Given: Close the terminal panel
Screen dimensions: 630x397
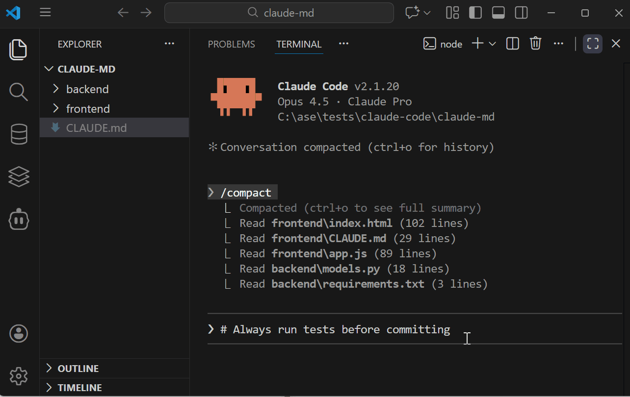Looking at the screenshot, I should pos(616,44).
